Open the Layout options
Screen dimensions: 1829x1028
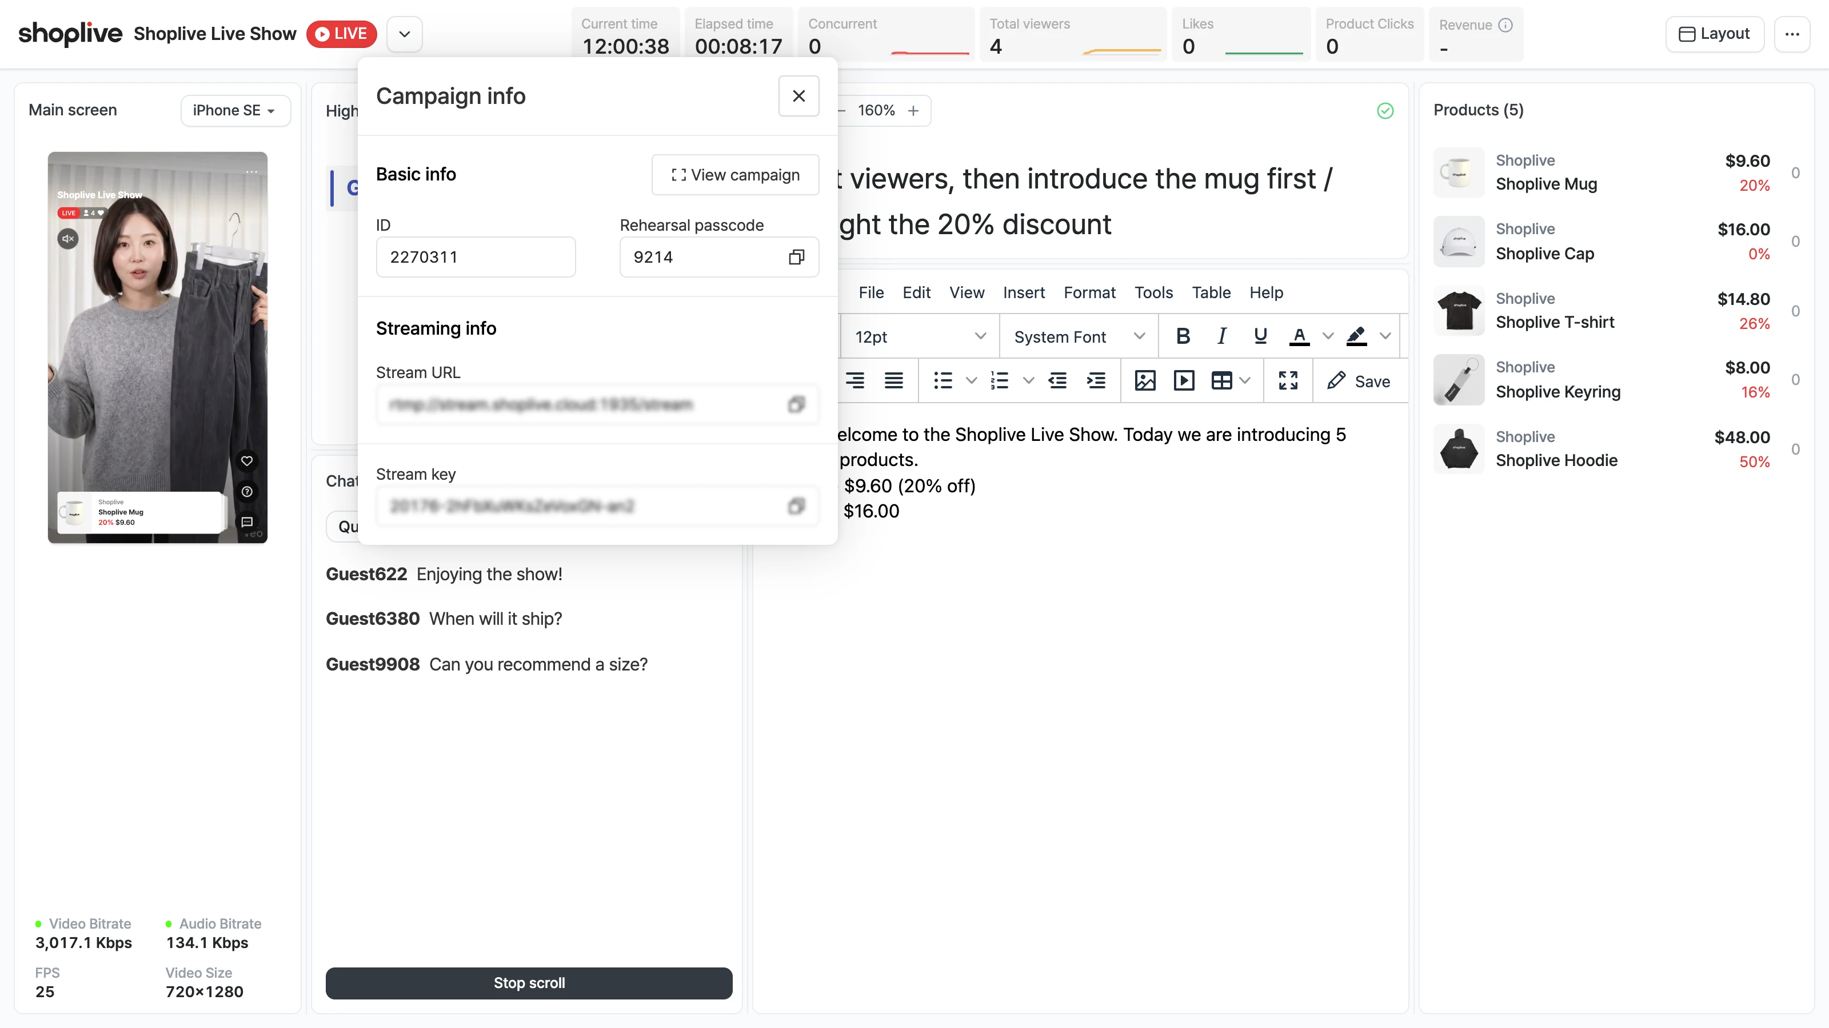(x=1714, y=34)
